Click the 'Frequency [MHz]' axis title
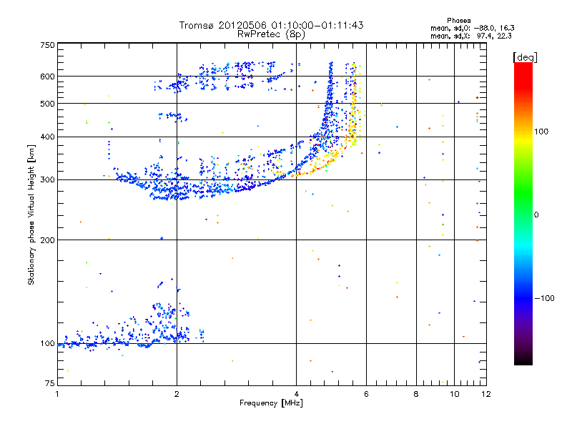The height and width of the screenshot is (429, 572). pyautogui.click(x=271, y=403)
